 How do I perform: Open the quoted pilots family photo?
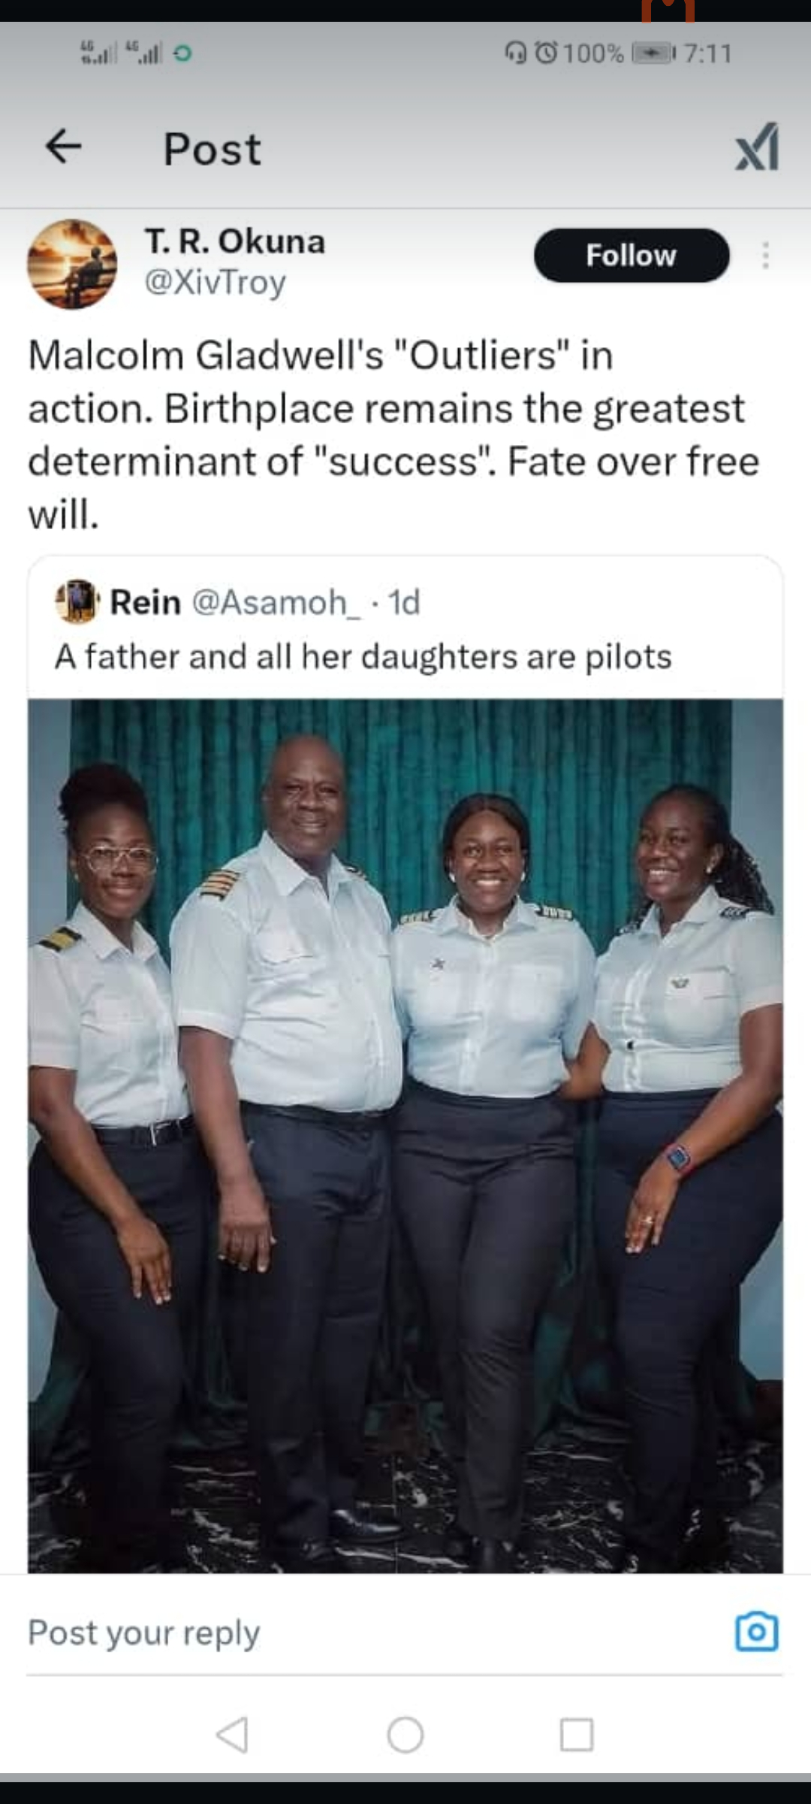click(x=405, y=1136)
